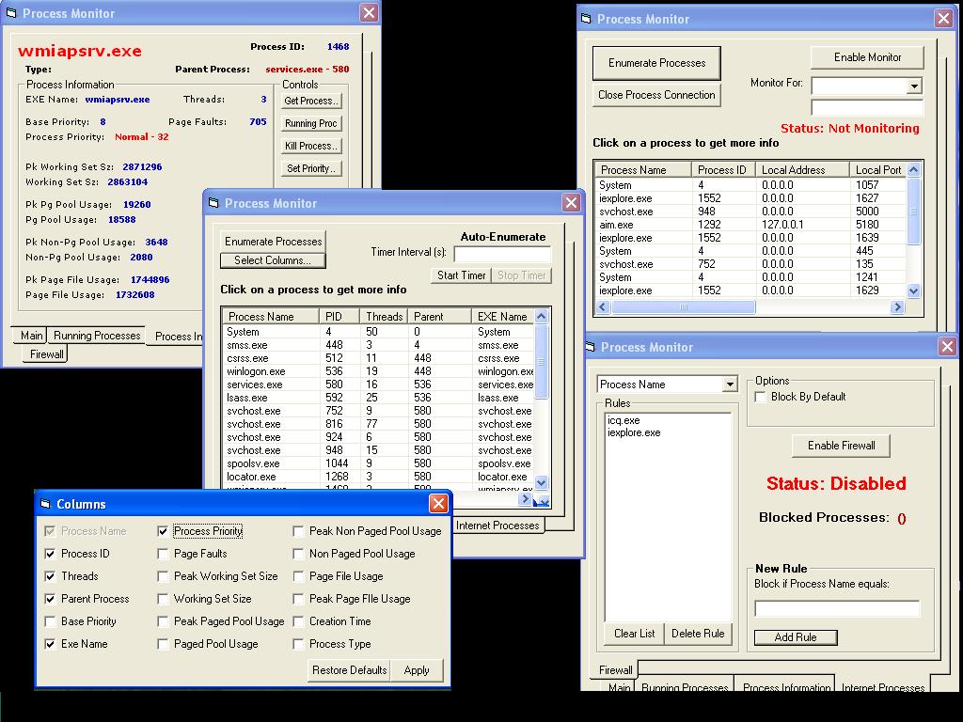Viewport: 963px width, 722px height.
Task: Click the horizontal scrollbar thumb under connections list
Action: pos(682,307)
